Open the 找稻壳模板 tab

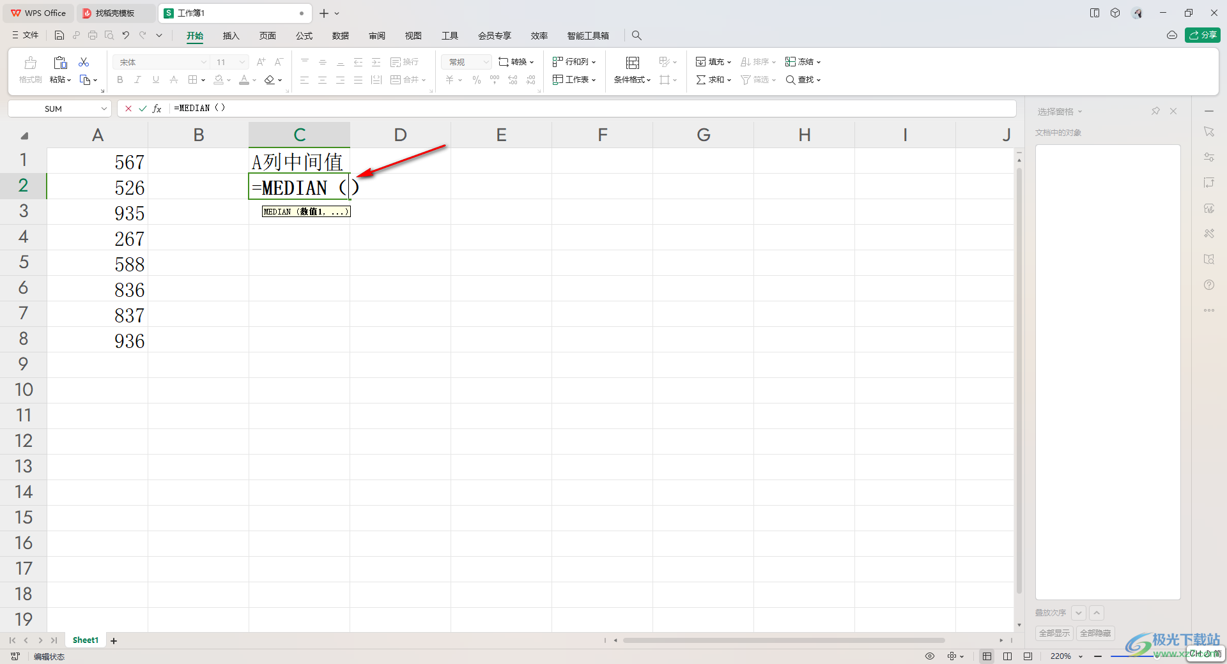[116, 13]
